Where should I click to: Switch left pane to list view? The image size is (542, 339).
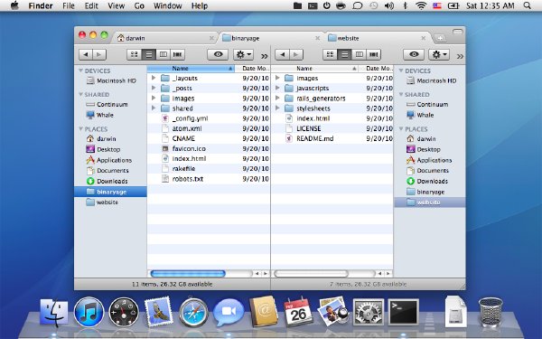pyautogui.click(x=149, y=54)
